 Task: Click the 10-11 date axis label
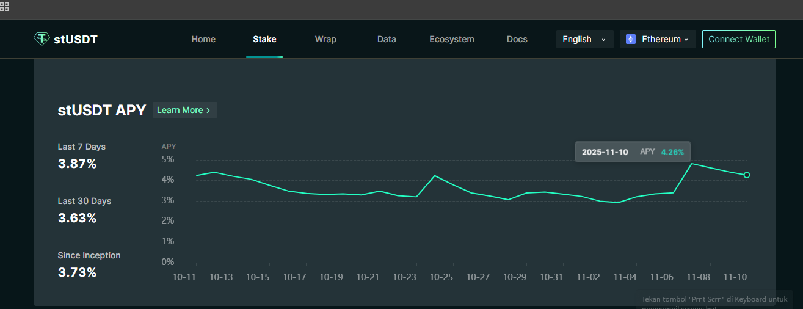(x=184, y=277)
